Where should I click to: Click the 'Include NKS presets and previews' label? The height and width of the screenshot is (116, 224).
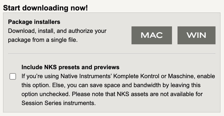pos(71,67)
